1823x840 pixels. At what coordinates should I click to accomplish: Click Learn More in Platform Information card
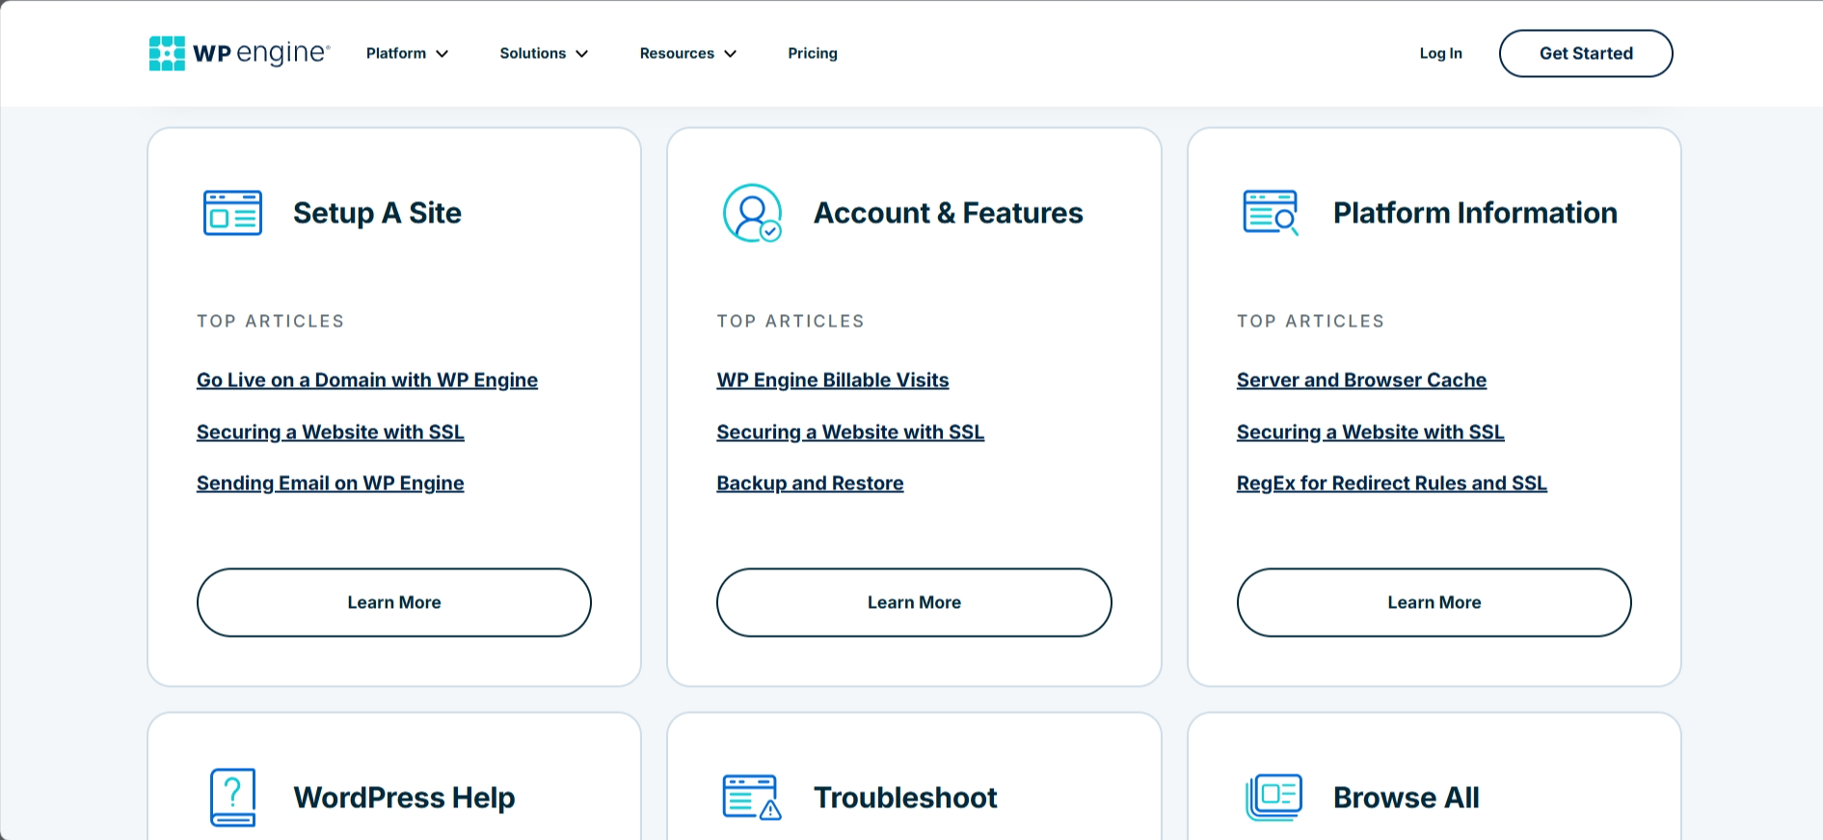tap(1434, 602)
